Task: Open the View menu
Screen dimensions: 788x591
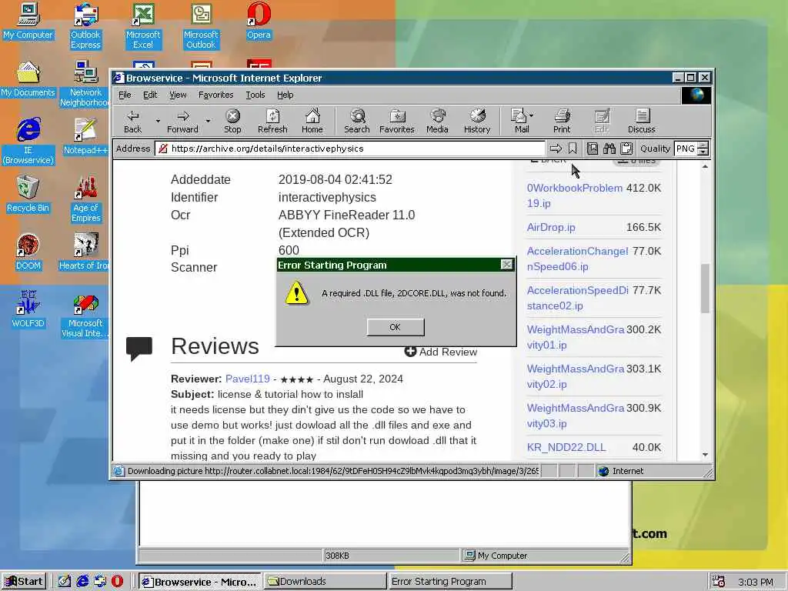Action: [178, 95]
